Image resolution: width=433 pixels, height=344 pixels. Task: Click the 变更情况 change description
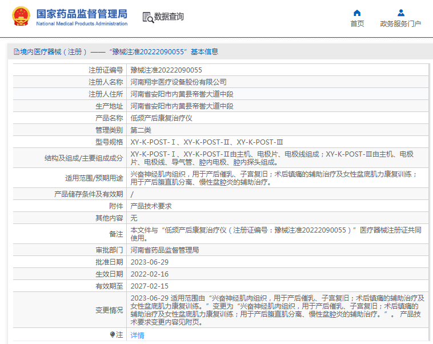click(x=277, y=310)
